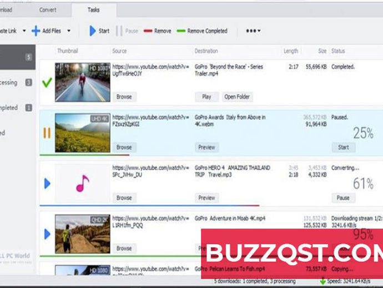383x288 pixels.
Task: Click the Thailand Trip conversion progress bar
Action: (149, 206)
